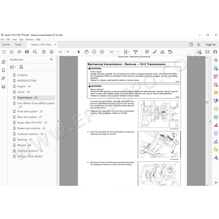Activate the Hand pan tool
The width and height of the screenshot is (219, 219).
click(86, 52)
